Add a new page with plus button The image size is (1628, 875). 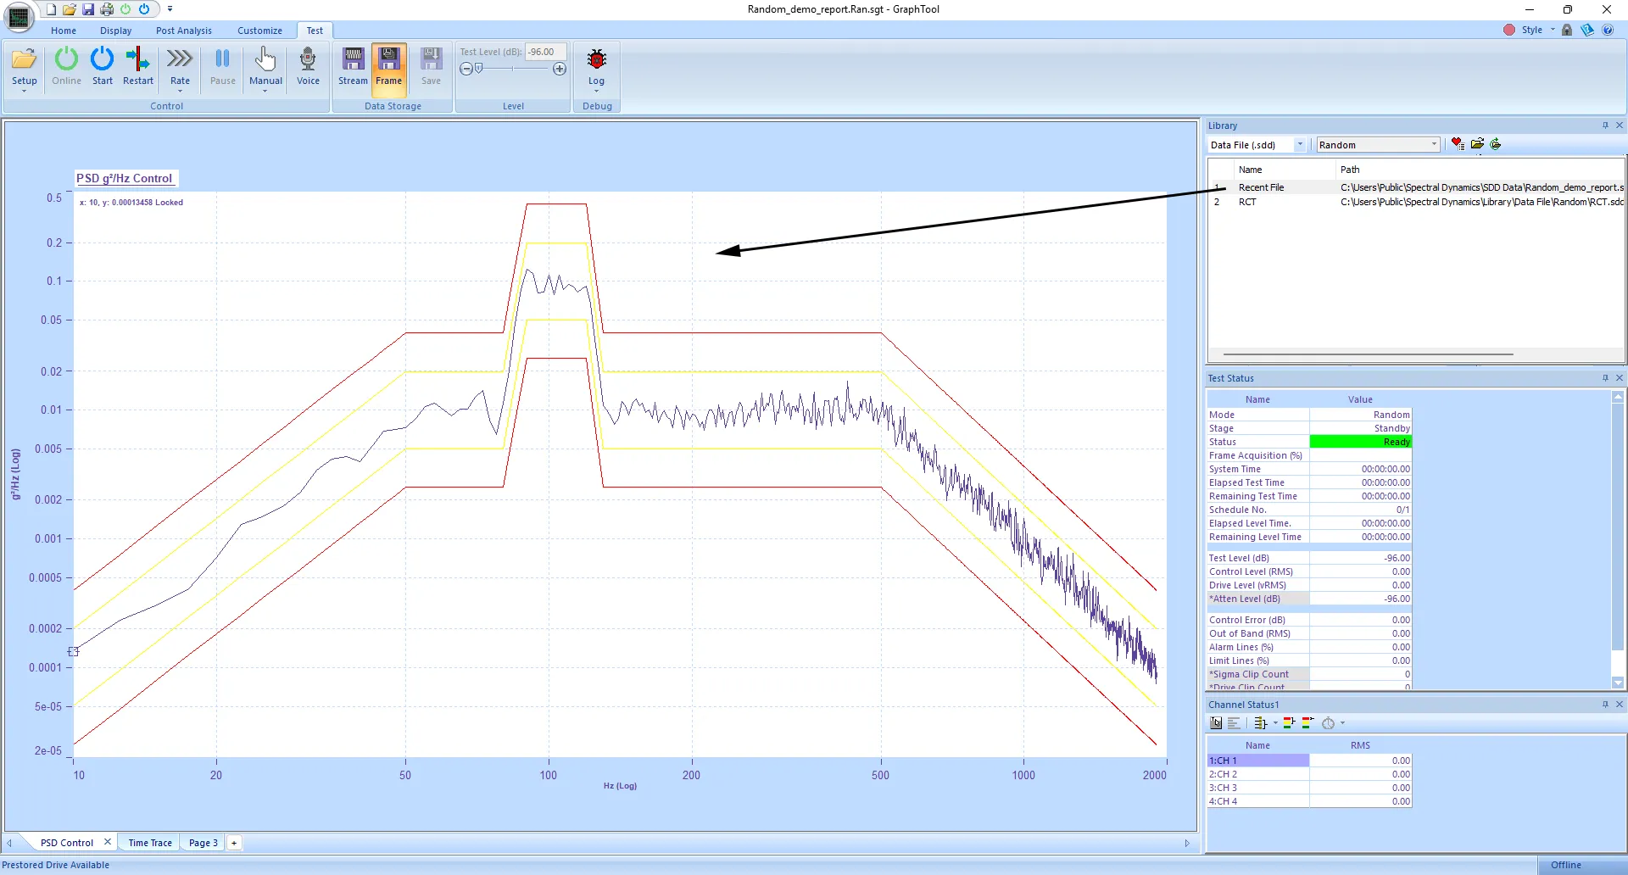point(234,842)
